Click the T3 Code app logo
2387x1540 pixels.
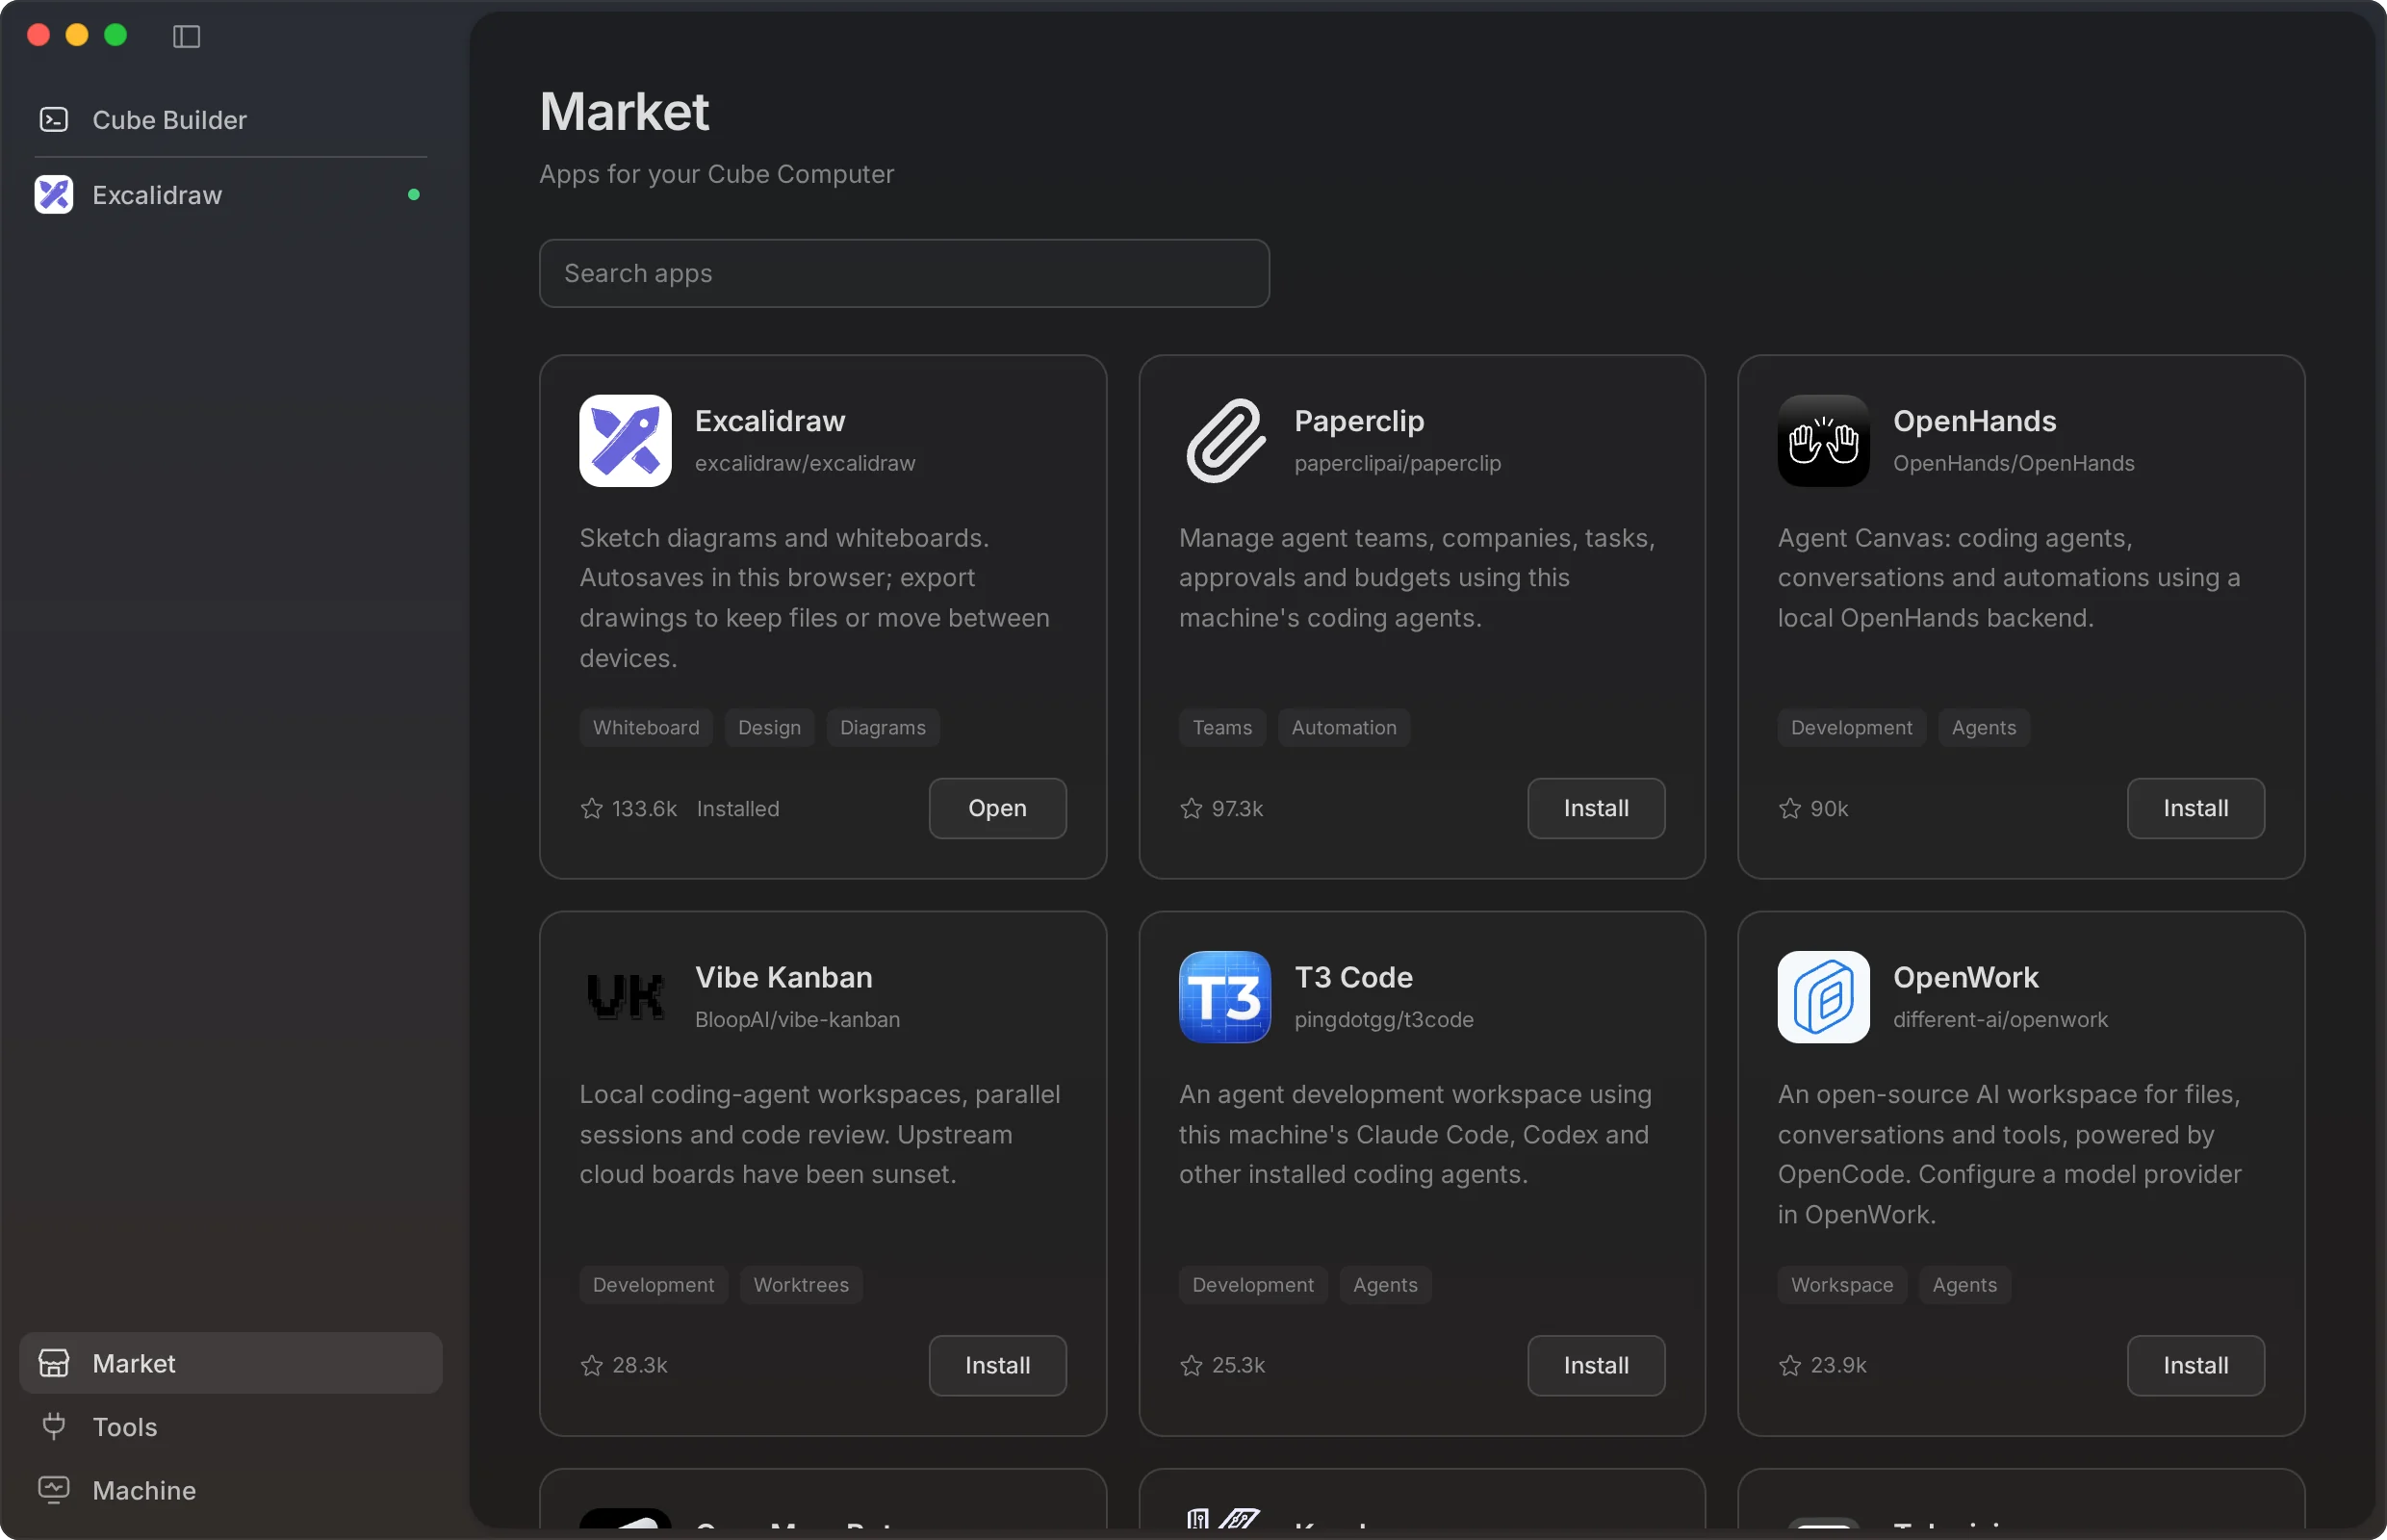tap(1225, 997)
